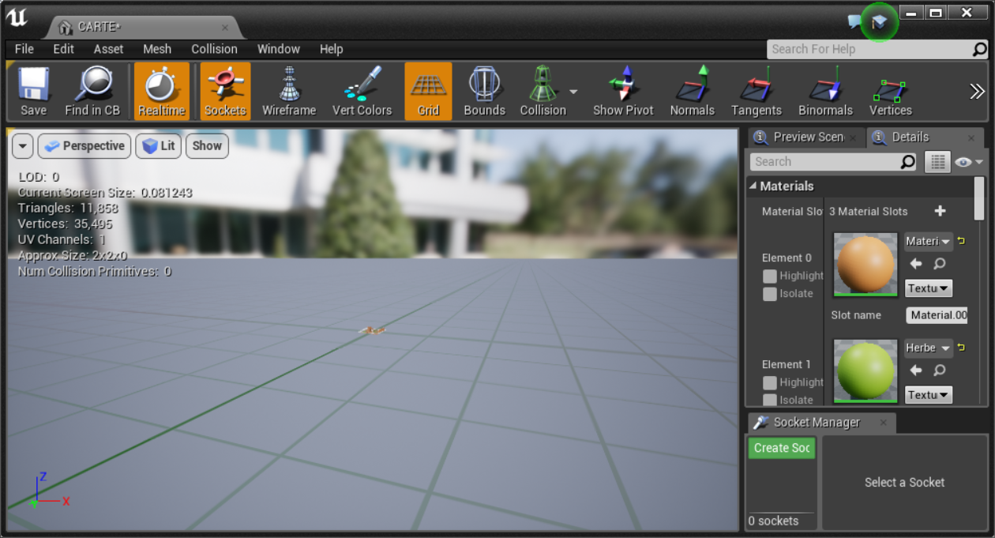Select the Wireframe view mode icon
This screenshot has height=538, width=995.
click(x=289, y=89)
